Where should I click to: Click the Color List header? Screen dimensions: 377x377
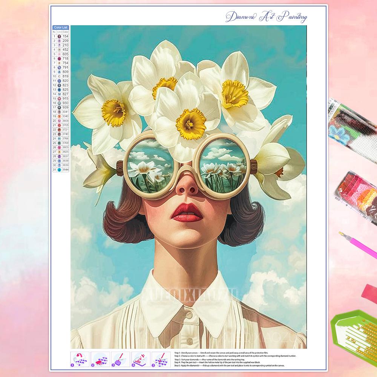tap(61, 28)
